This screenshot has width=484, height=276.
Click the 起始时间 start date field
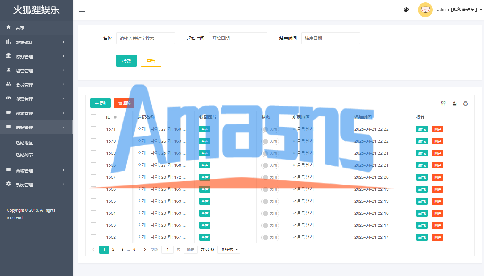[238, 38]
